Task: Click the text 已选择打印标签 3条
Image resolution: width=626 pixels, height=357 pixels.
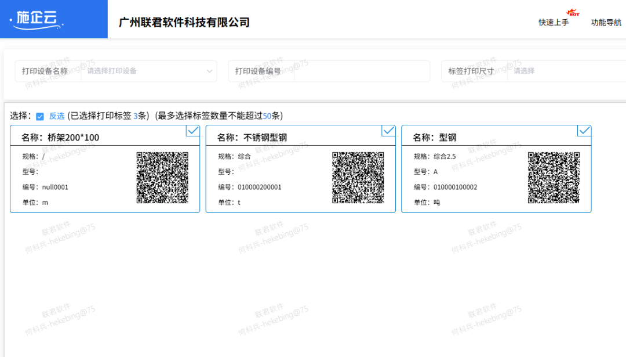Action: [108, 116]
